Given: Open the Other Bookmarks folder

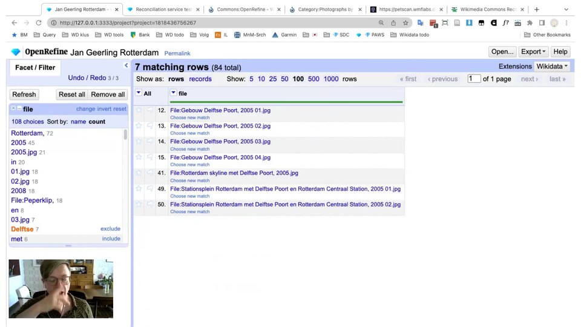Looking at the screenshot, I should tap(547, 35).
